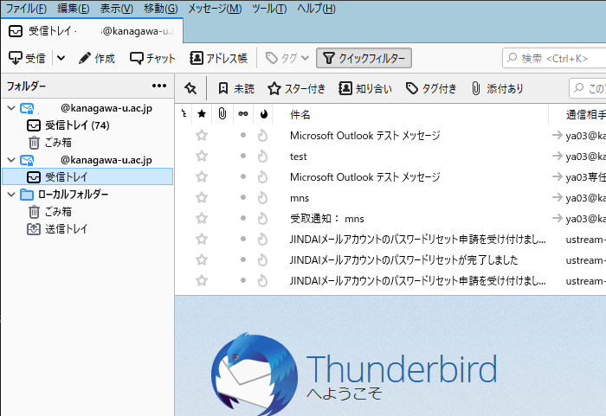Collapse the ローカルフォルダー tree

pyautogui.click(x=11, y=195)
